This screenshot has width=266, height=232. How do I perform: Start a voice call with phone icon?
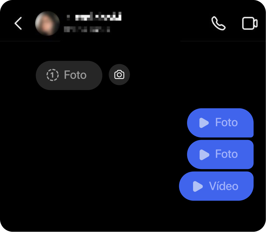coord(218,23)
